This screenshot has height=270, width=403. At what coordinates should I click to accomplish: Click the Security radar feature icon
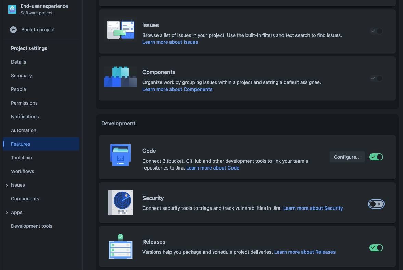coord(121,203)
